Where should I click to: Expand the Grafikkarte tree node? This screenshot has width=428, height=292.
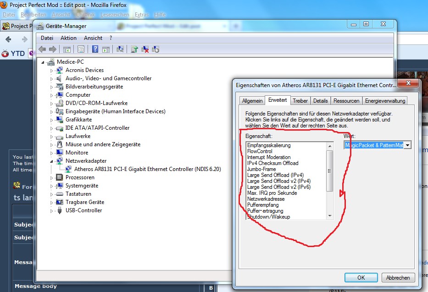tap(52, 120)
